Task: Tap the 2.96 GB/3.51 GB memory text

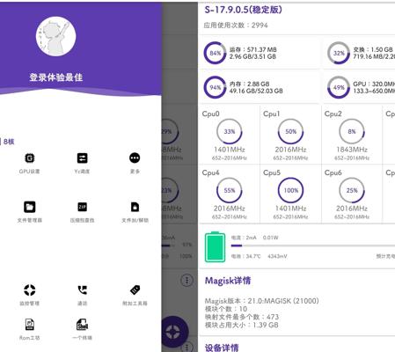Action: [252, 56]
